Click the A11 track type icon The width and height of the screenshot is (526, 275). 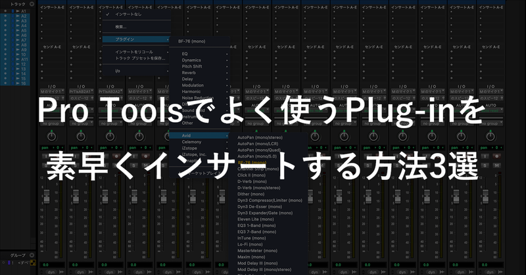pos(18,59)
